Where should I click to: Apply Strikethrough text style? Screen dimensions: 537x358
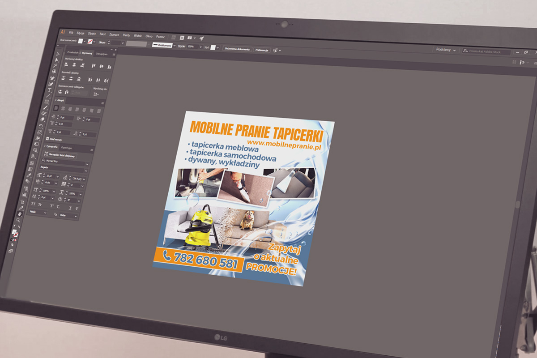[x=77, y=209]
